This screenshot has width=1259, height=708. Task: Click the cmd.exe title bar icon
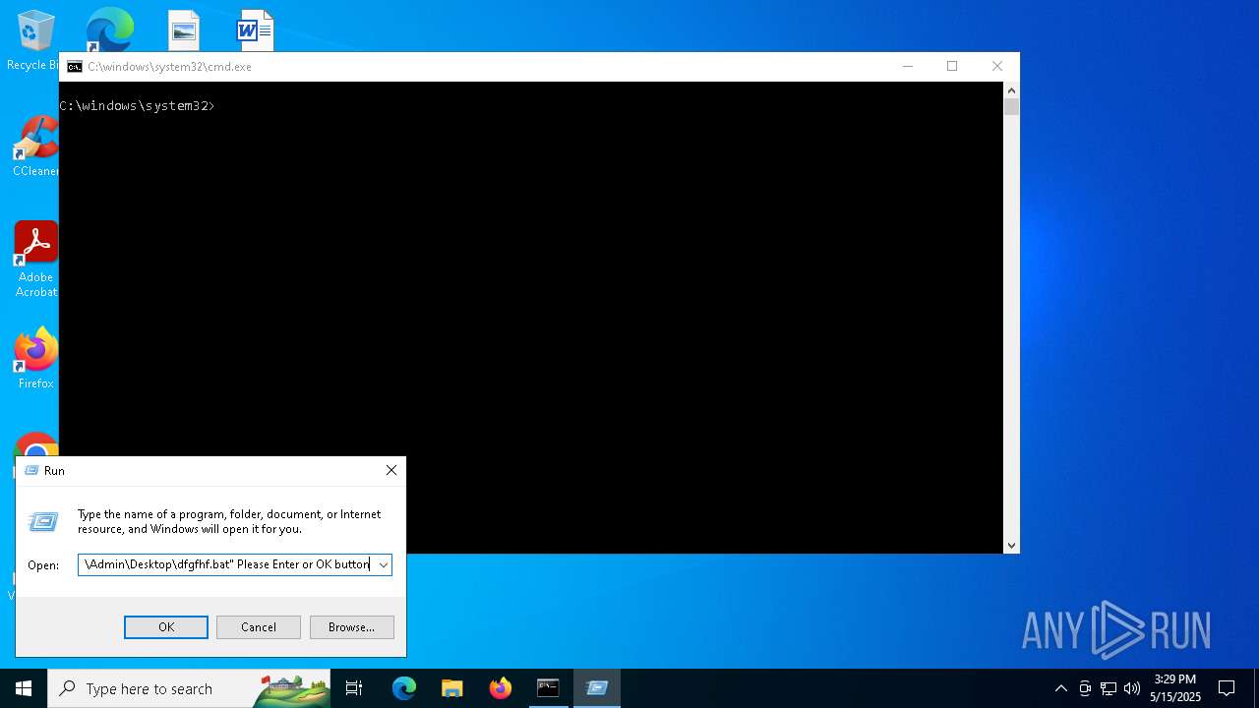point(75,67)
